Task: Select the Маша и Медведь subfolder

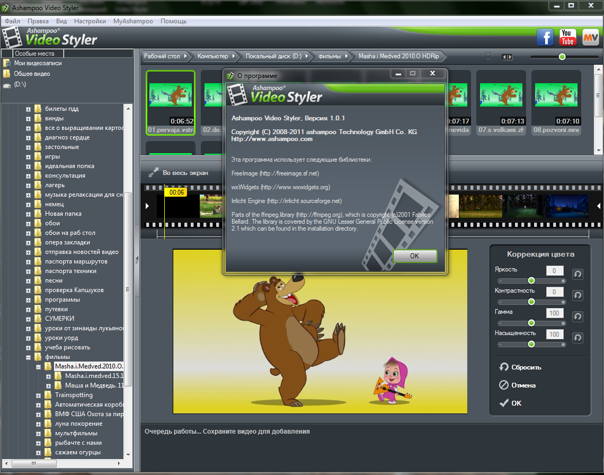Action: [x=94, y=385]
